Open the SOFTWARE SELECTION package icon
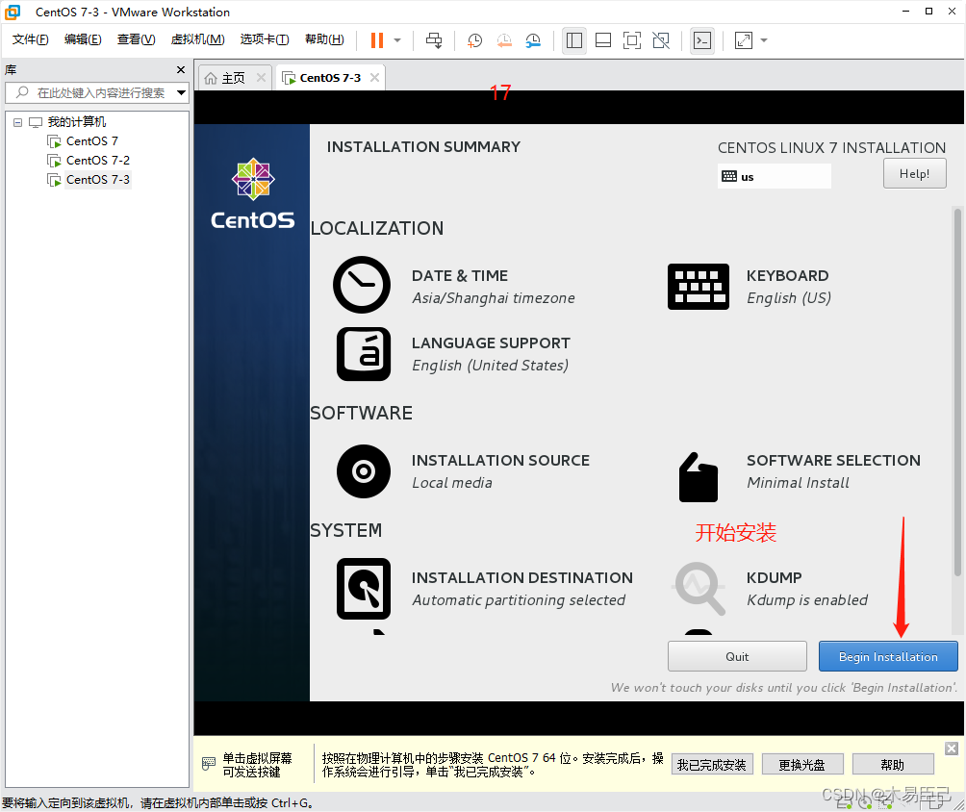This screenshot has width=966, height=812. 698,477
